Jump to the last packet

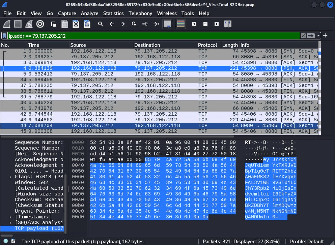pyautogui.click(x=156, y=24)
